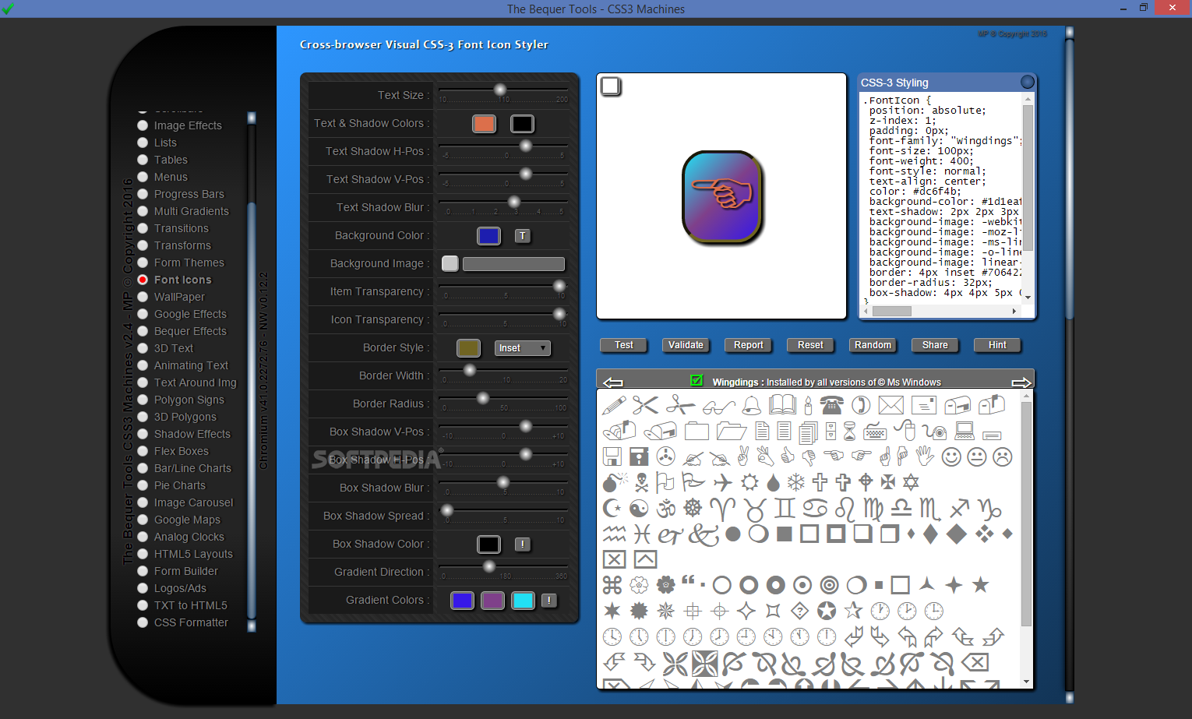Select the Pie Charts radio button
Viewport: 1192px width, 719px height.
click(143, 485)
